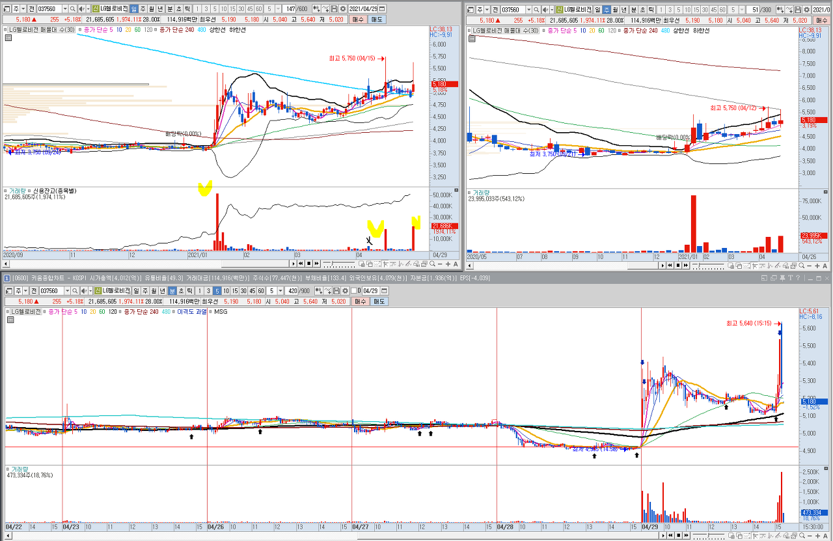Click 매도 sell button in daily chart
The width and height of the screenshot is (833, 541).
pos(377,20)
